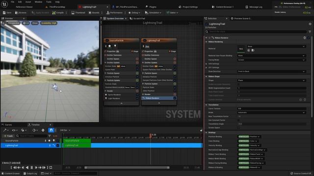Image resolution: width=314 pixels, height=176 pixels.
Task: Click the Source Control status button
Action: point(301,174)
